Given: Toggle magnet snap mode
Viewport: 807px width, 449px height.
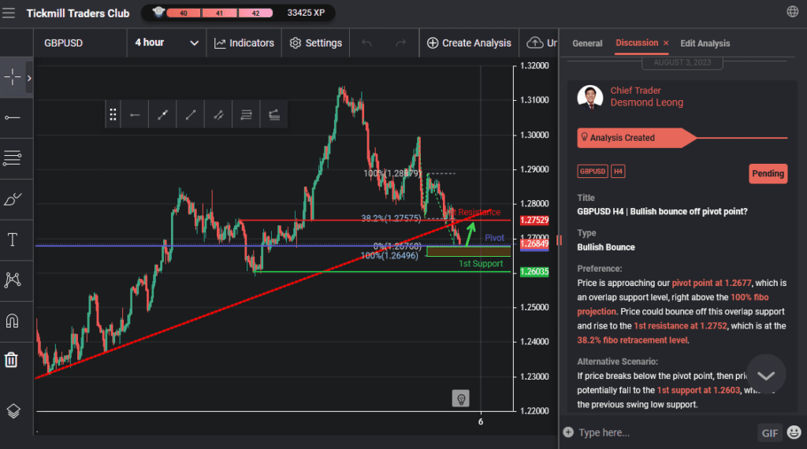Looking at the screenshot, I should [x=13, y=321].
